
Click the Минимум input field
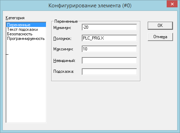click(x=109, y=27)
